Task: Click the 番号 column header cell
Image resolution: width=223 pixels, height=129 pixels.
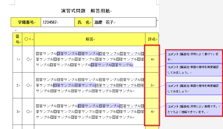Action: pyautogui.click(x=17, y=39)
